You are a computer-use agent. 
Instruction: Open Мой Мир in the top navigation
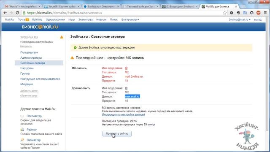click(x=37, y=20)
